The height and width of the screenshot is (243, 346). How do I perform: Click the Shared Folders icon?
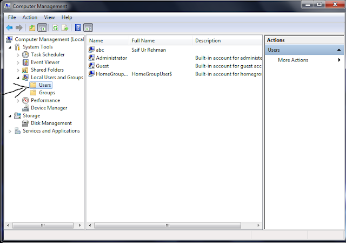pyautogui.click(x=25, y=70)
